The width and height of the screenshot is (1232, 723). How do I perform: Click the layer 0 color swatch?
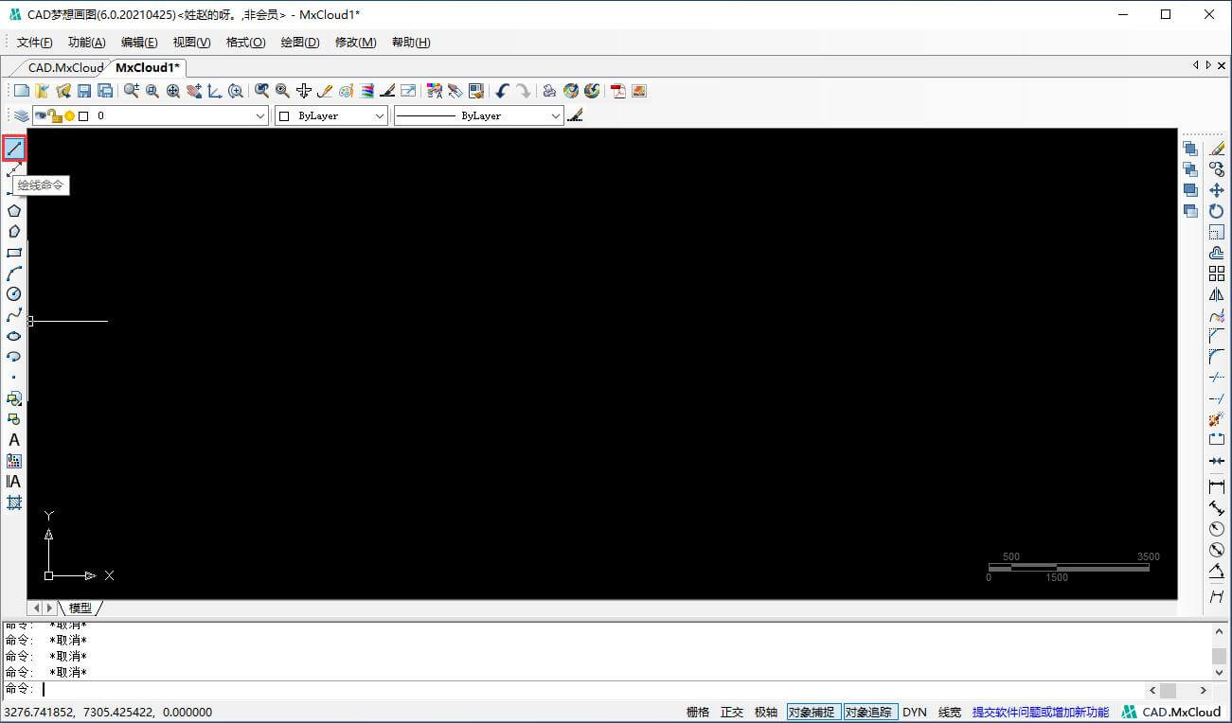click(83, 116)
